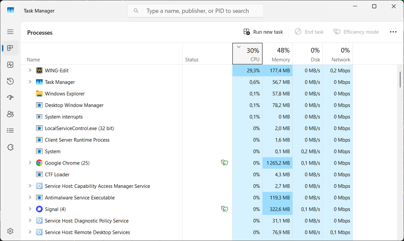Expand the WING-Edit process group
The width and height of the screenshot is (404, 241).
pos(30,70)
